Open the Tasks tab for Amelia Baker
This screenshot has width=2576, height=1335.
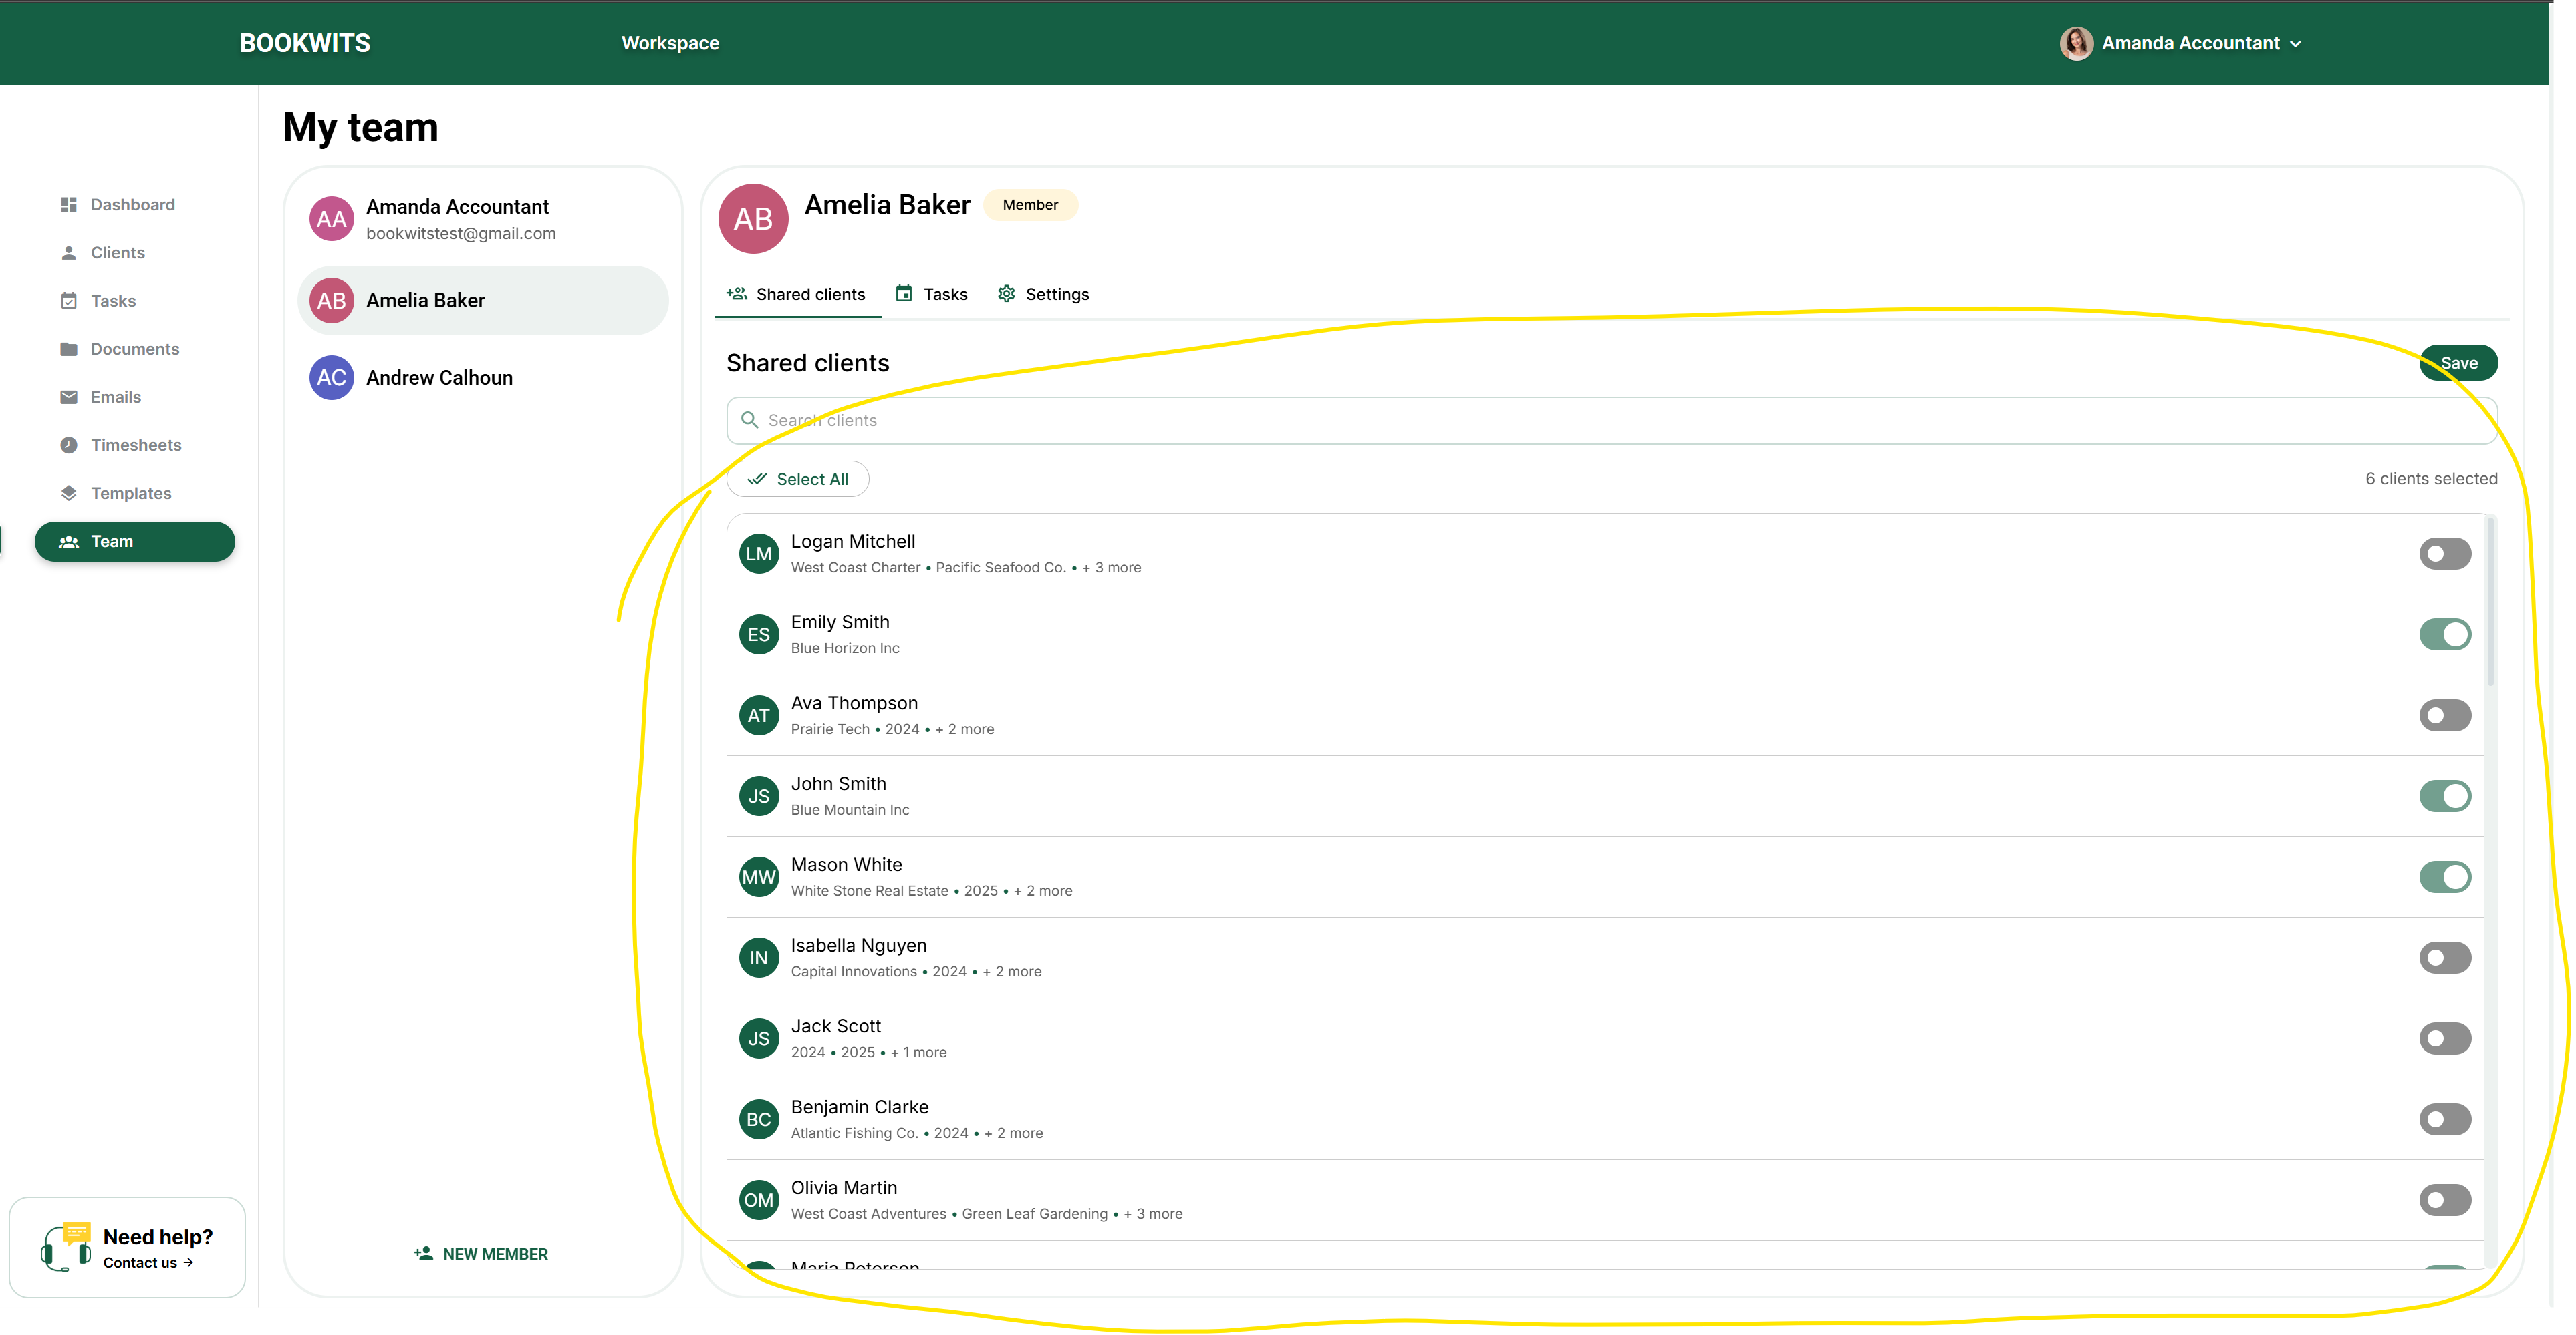(931, 294)
